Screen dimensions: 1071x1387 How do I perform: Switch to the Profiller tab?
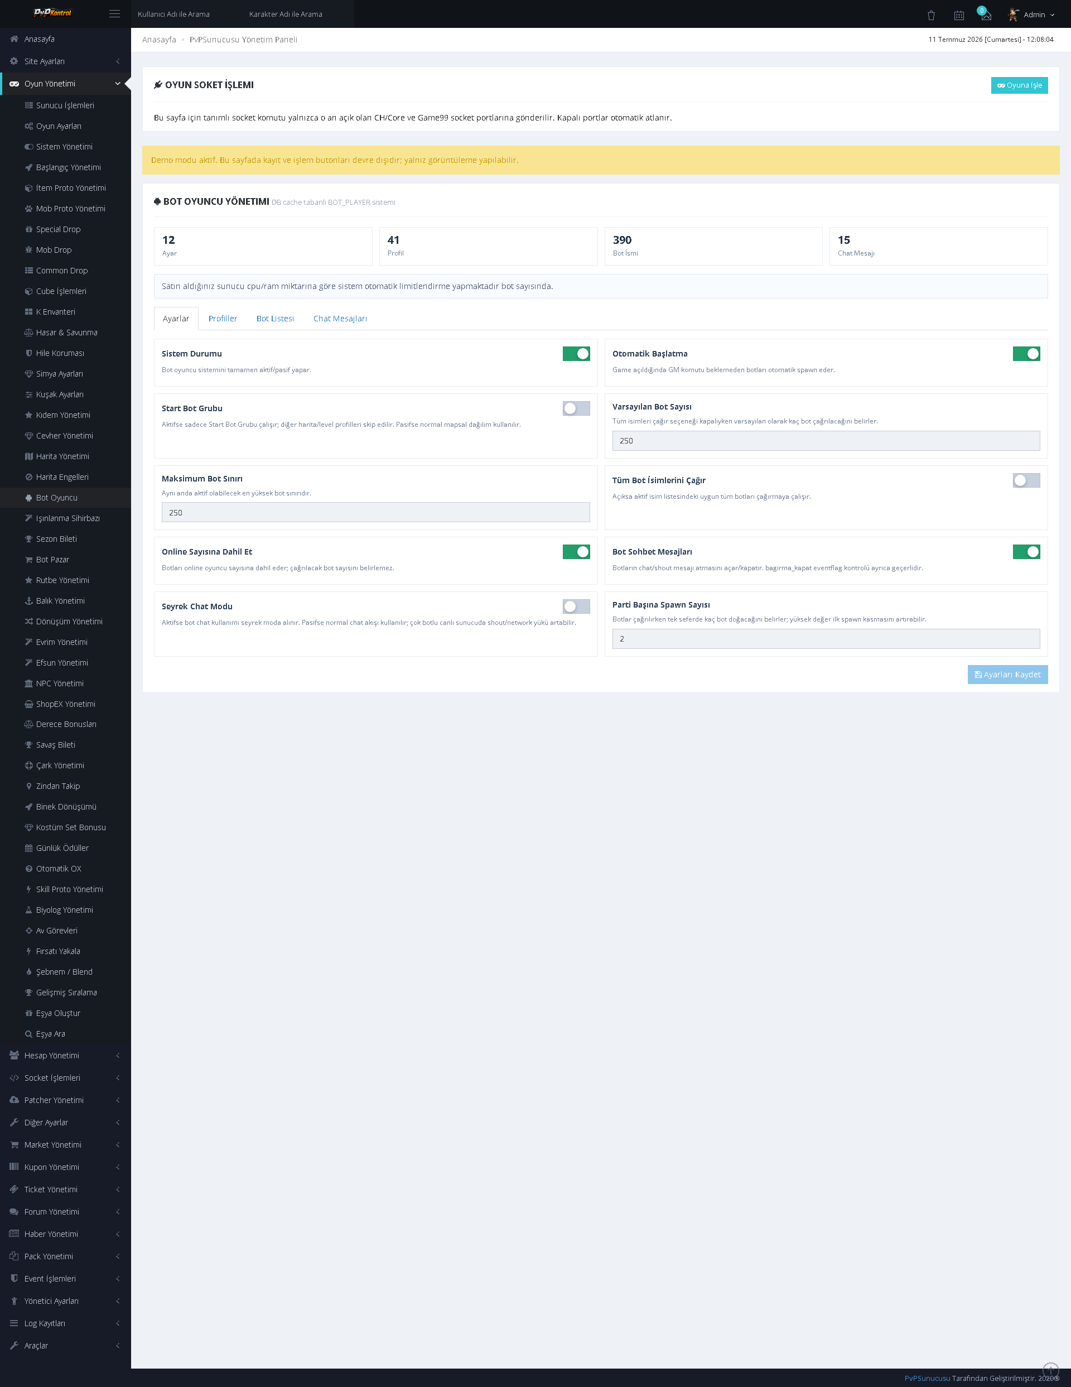[x=223, y=318]
